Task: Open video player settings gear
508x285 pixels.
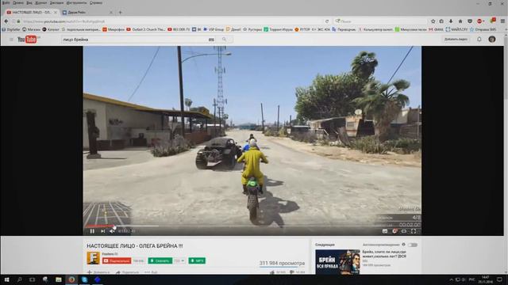Action: (x=394, y=231)
